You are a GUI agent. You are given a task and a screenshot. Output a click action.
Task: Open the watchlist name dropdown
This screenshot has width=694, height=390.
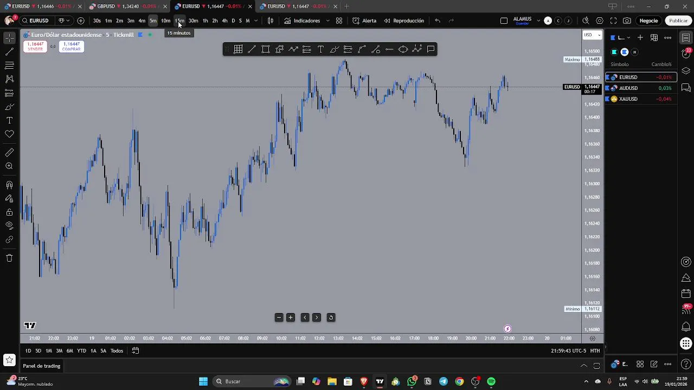[x=621, y=37]
